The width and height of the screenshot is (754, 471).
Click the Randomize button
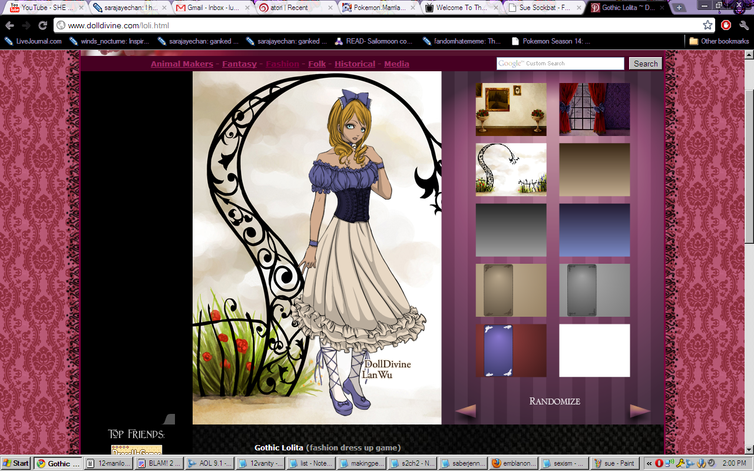[x=554, y=402]
